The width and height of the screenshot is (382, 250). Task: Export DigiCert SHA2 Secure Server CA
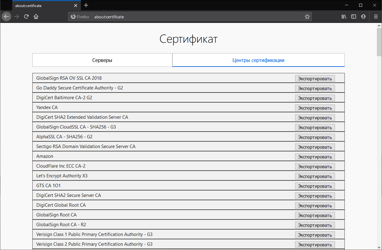(315, 196)
